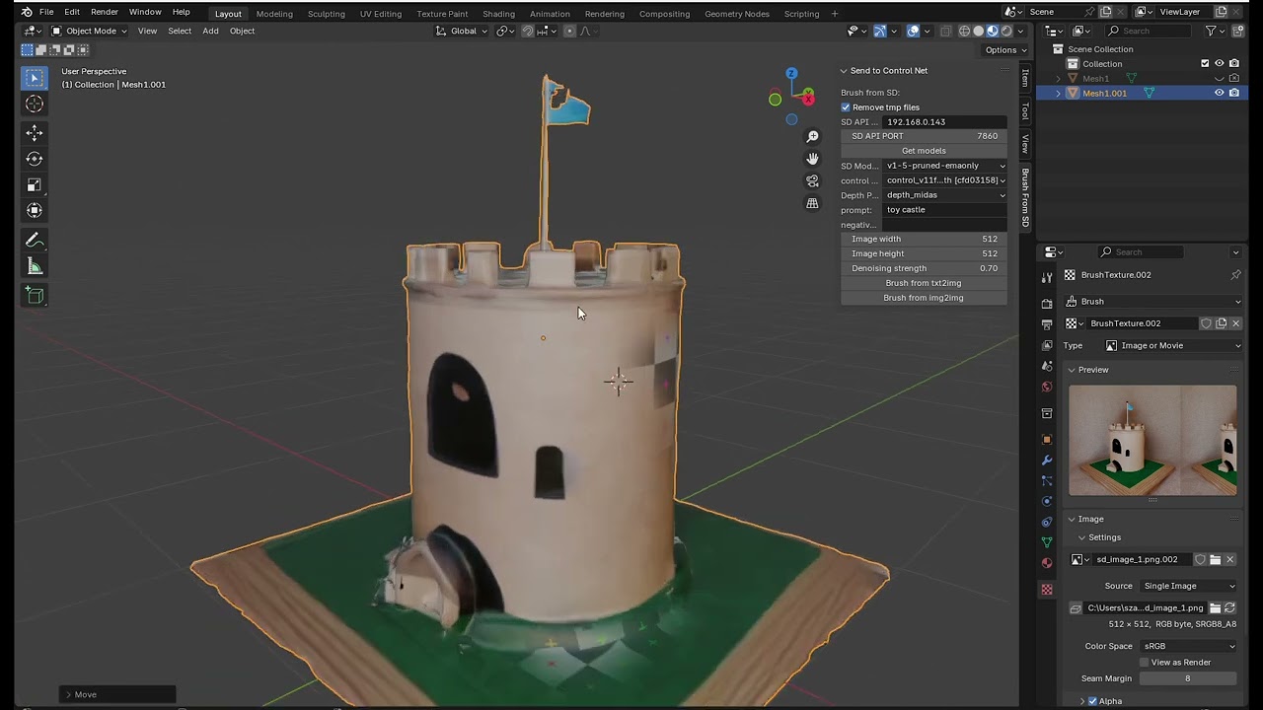Click the outliner filter funnel icon

[1211, 31]
